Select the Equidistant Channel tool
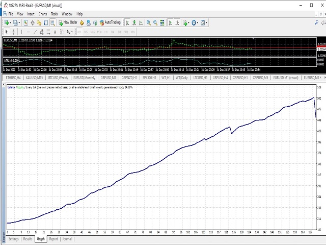 [42, 32]
